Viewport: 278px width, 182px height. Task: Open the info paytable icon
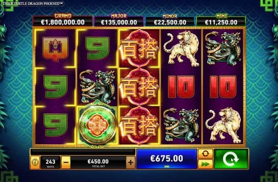[35, 162]
